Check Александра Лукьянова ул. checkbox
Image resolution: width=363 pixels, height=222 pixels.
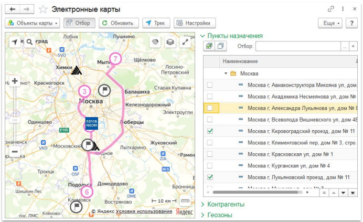tap(210, 108)
